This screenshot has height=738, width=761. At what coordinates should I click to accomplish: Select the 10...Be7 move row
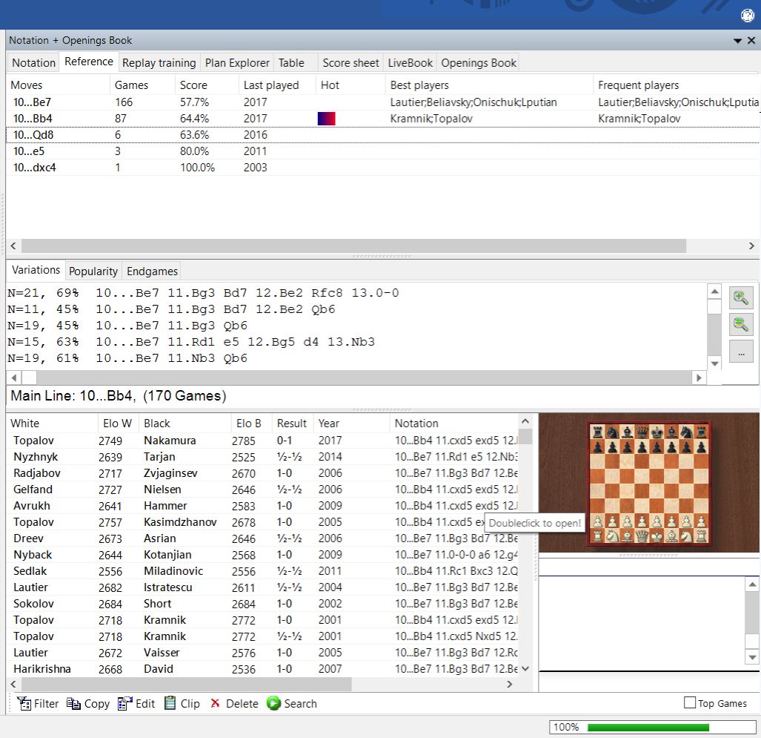point(33,102)
